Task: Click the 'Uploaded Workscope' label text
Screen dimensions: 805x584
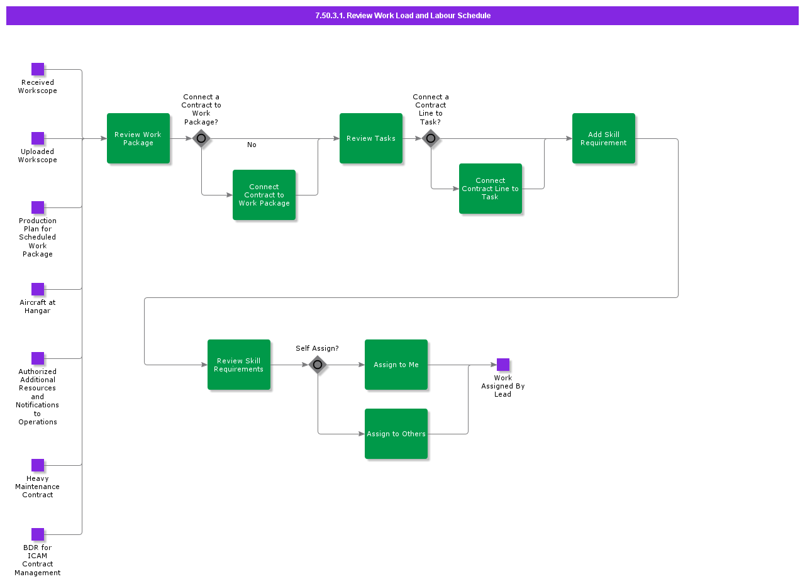Action: [x=38, y=156]
